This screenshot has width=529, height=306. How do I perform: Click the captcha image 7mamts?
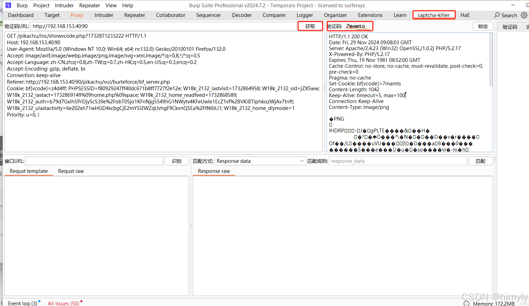(x=358, y=26)
